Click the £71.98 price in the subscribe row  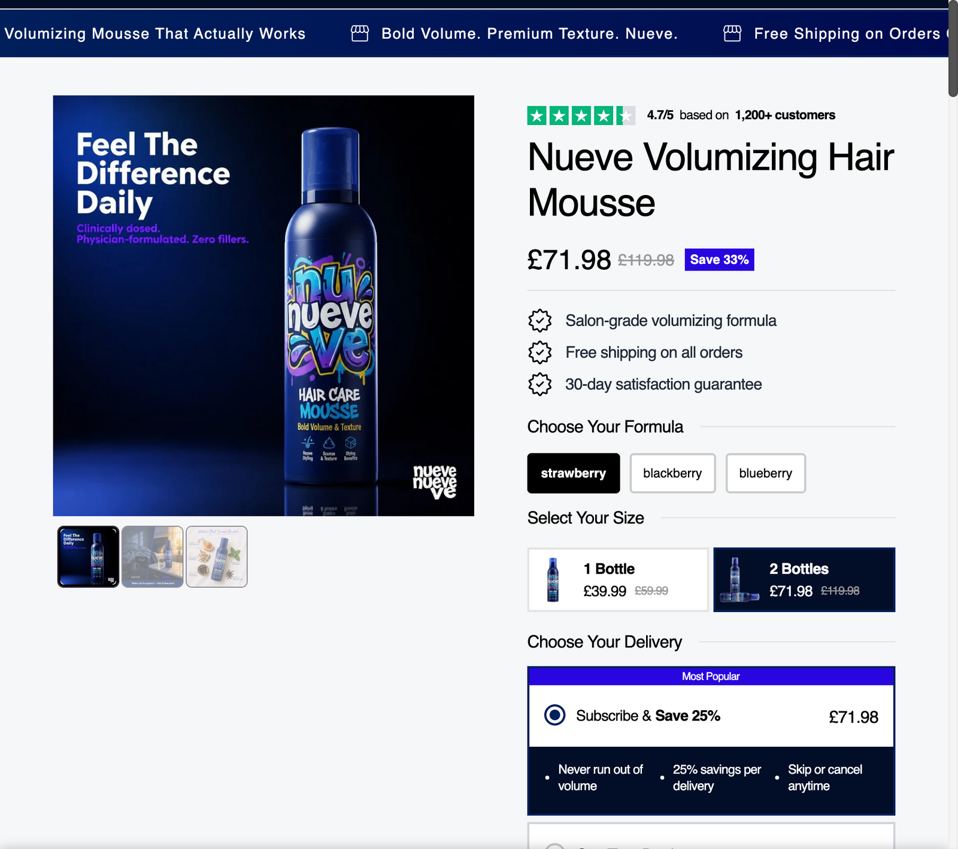pyautogui.click(x=853, y=717)
